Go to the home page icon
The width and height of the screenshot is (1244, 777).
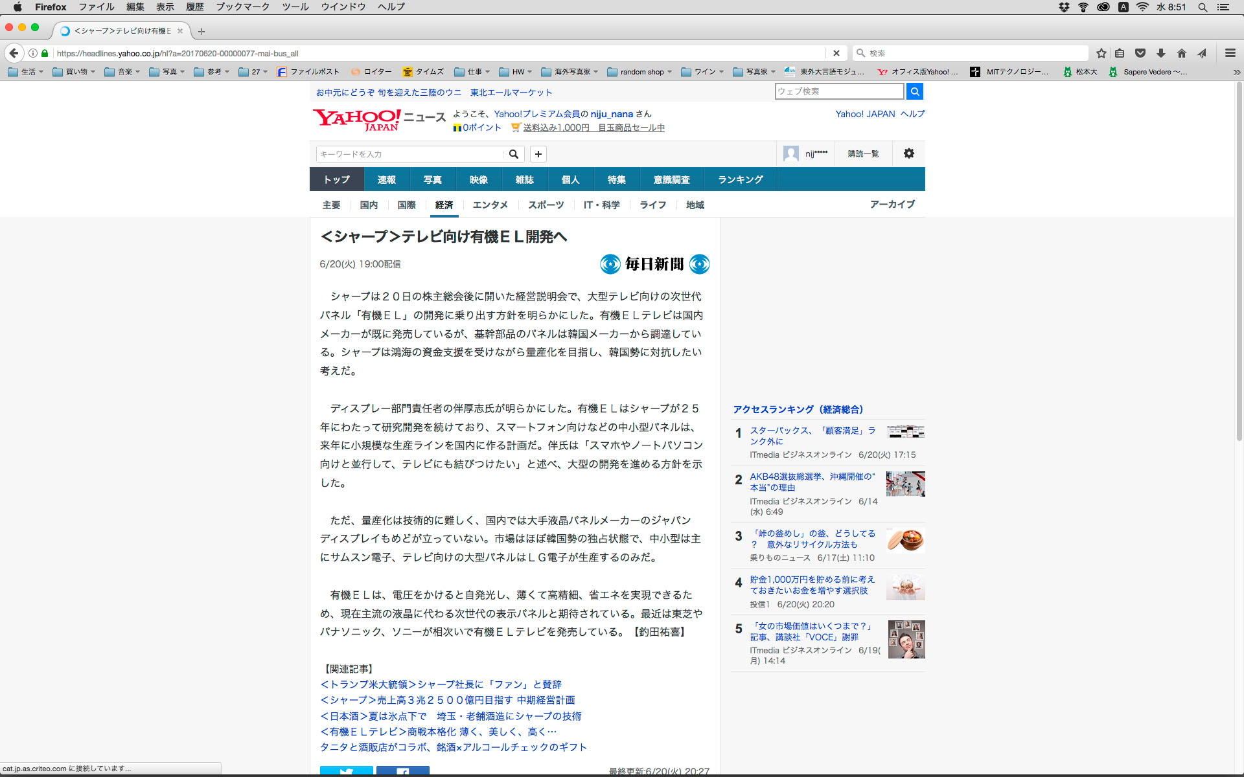tap(1182, 53)
